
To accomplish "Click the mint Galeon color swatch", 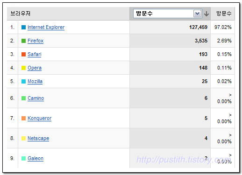I will (23, 159).
